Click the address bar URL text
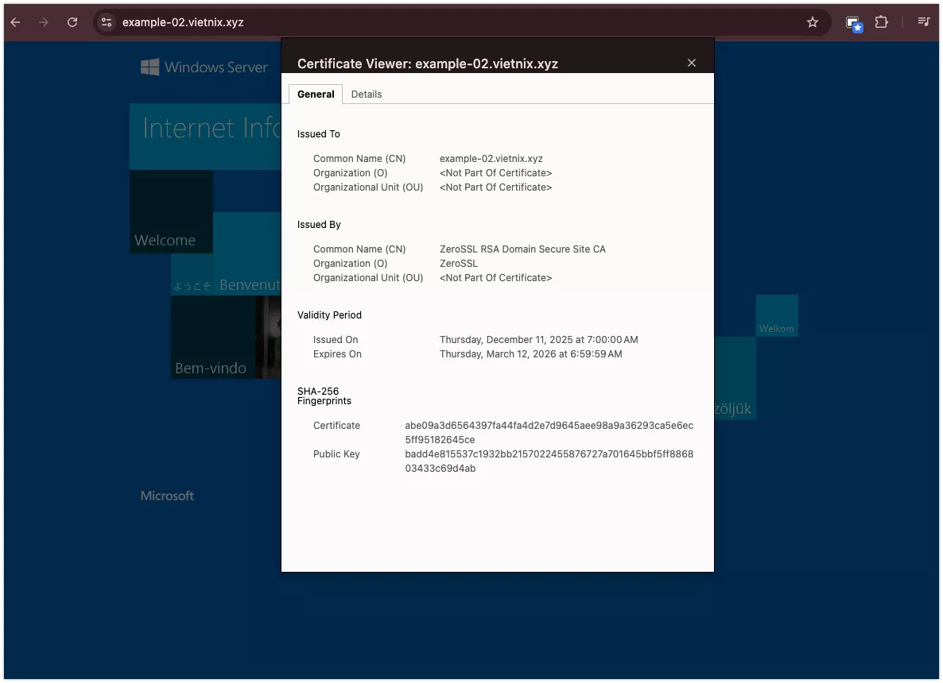The height and width of the screenshot is (683, 943). pyautogui.click(x=183, y=22)
